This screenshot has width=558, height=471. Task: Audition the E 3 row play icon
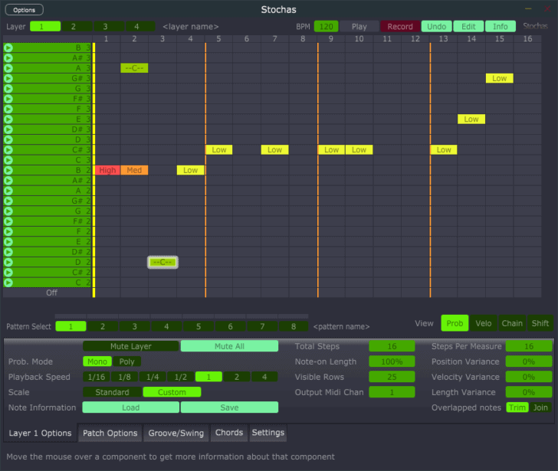click(x=8, y=119)
